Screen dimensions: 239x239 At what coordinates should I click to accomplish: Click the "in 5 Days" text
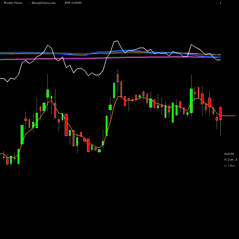point(229,166)
